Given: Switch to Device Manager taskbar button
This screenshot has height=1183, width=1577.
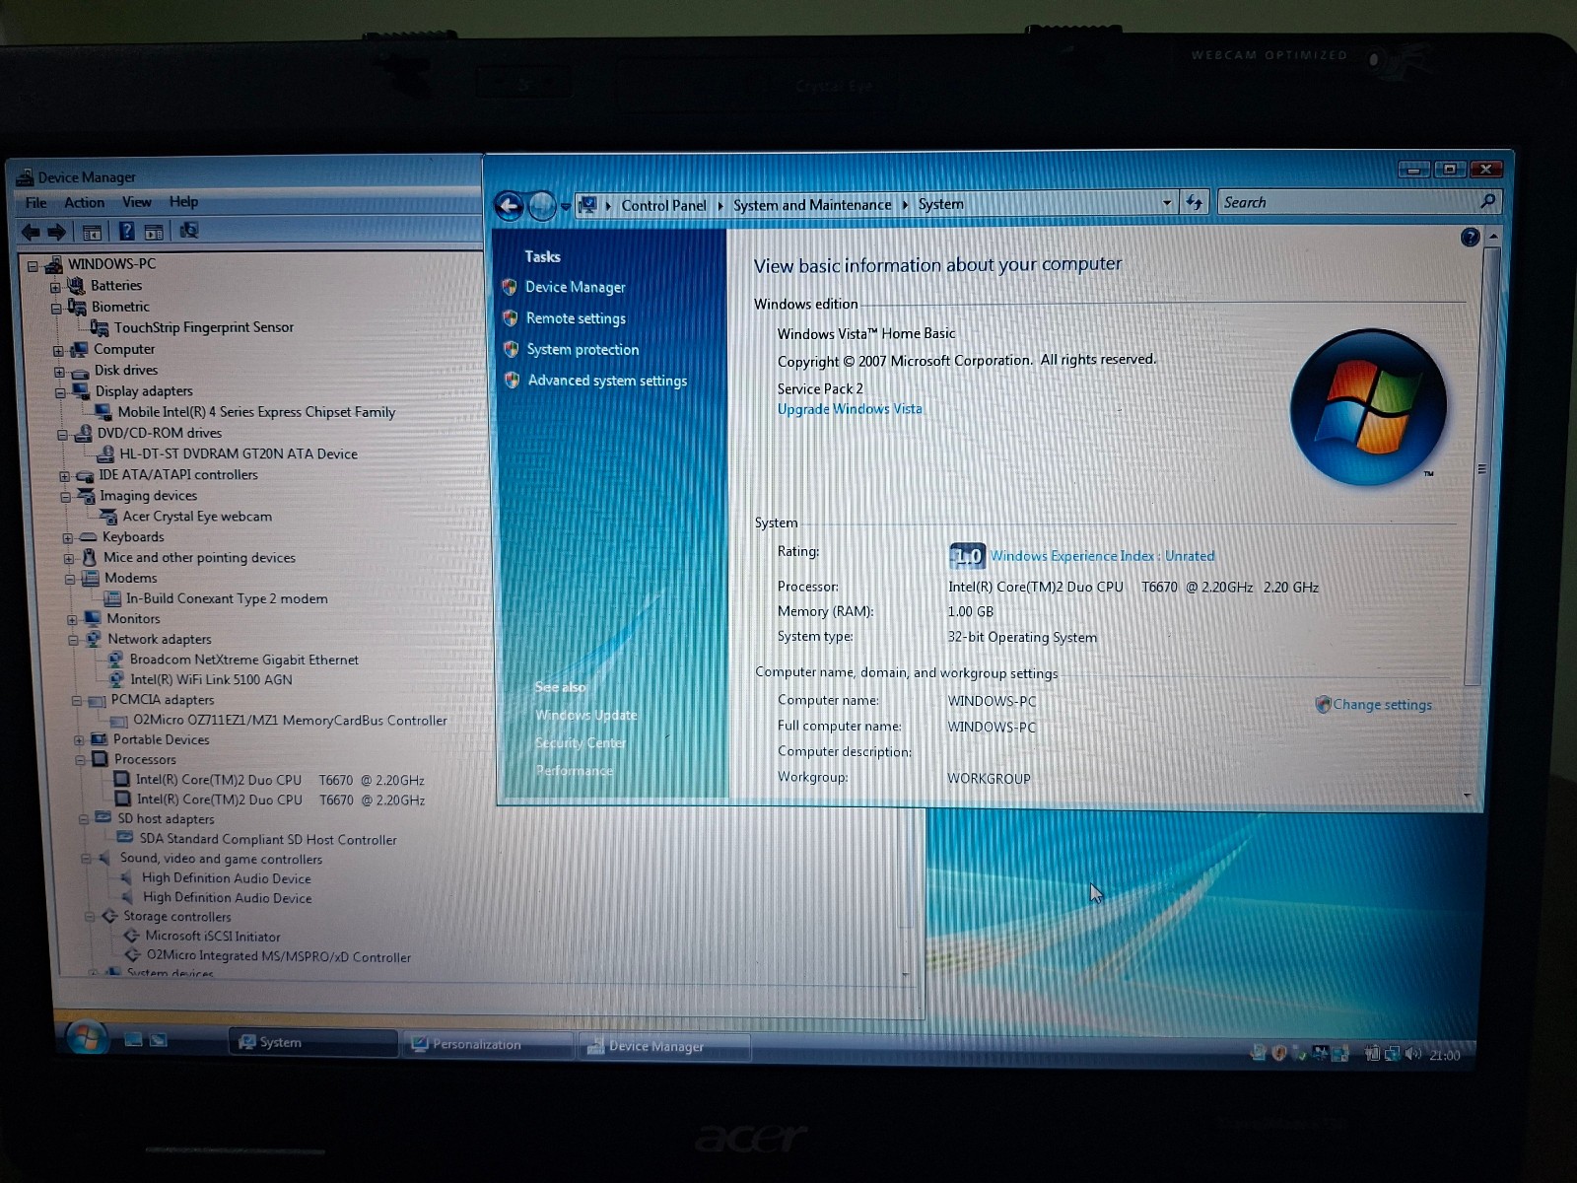Looking at the screenshot, I should pos(664,1046).
